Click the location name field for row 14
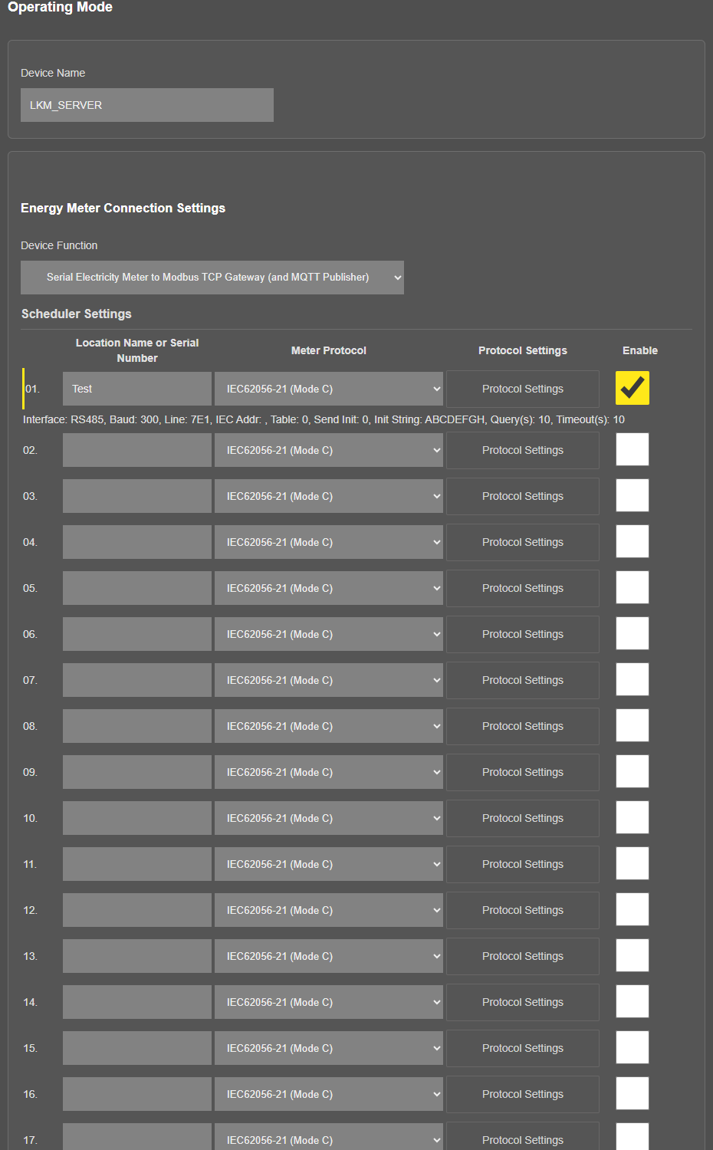 [137, 1002]
